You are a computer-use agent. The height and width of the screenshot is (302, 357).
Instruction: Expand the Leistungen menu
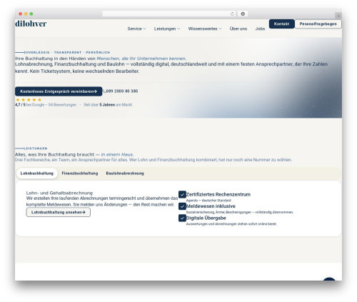[x=167, y=29]
